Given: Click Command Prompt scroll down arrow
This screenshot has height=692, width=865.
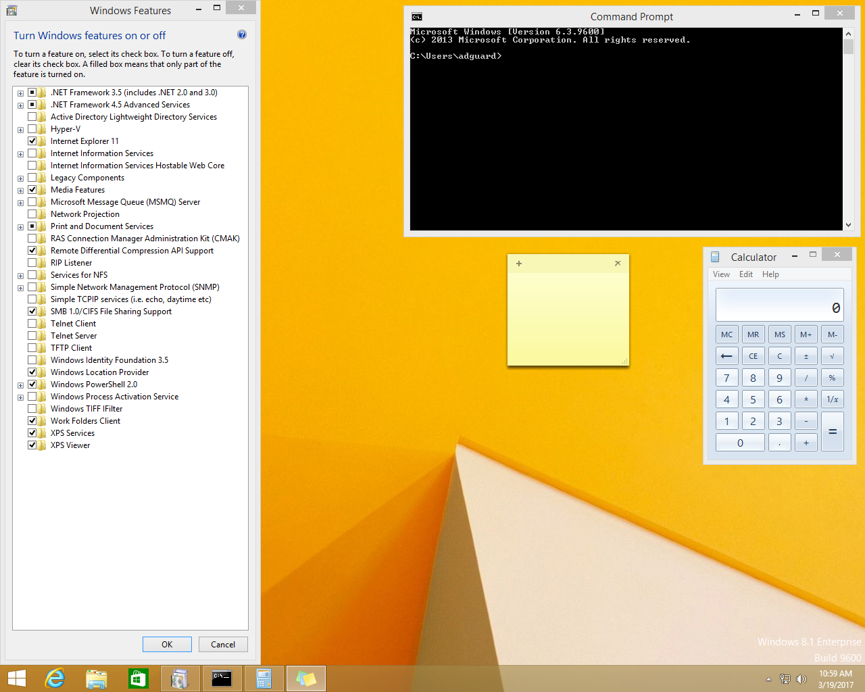Looking at the screenshot, I should [848, 225].
